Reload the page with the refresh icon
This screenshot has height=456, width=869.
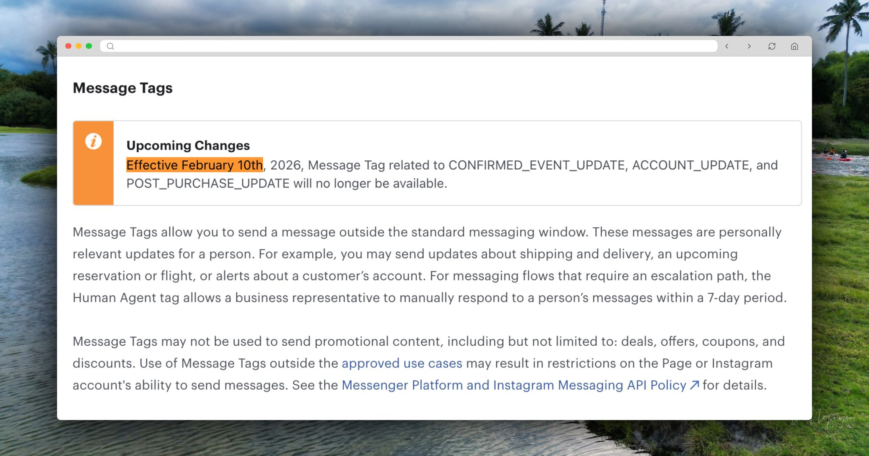pos(772,46)
